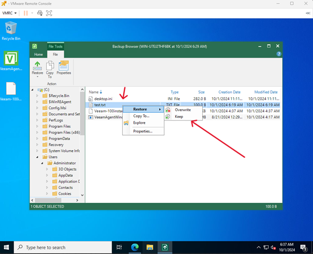Screen dimensions: 313x254
Task: Expand the Recovery folder node
Action: [37, 145]
